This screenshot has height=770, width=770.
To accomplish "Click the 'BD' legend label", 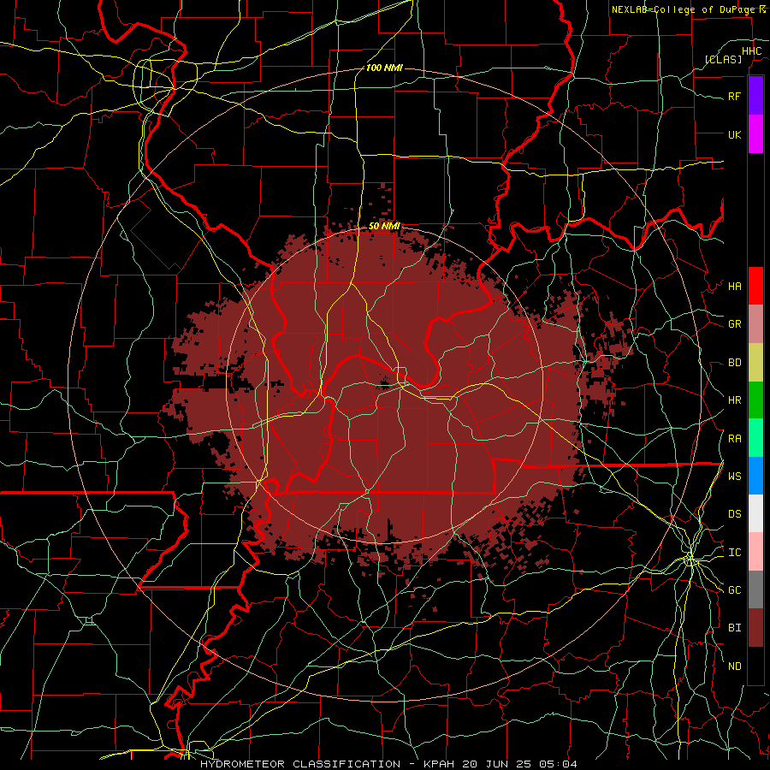I will (x=734, y=363).
